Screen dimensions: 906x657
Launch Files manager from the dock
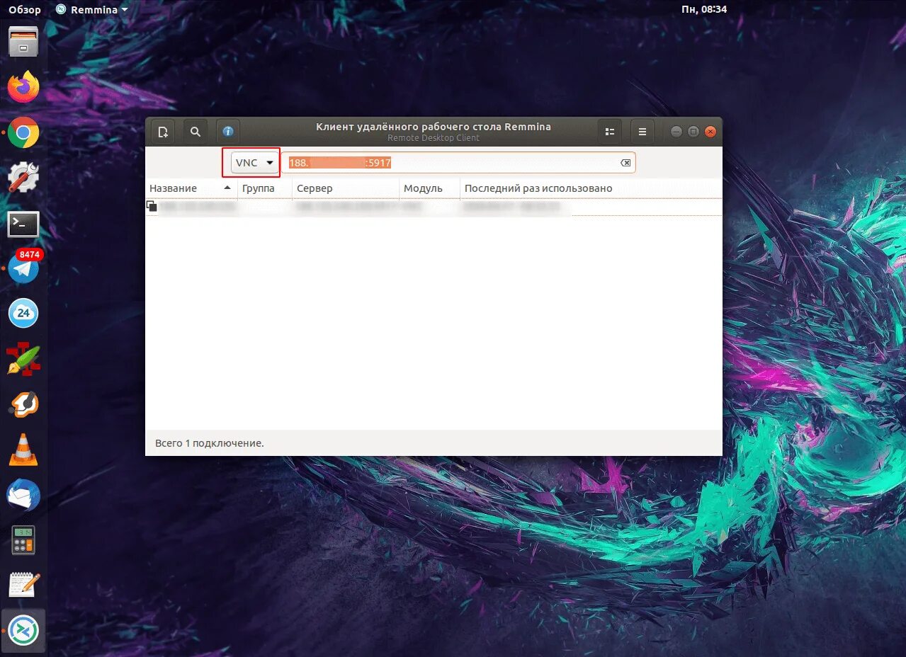pos(23,42)
